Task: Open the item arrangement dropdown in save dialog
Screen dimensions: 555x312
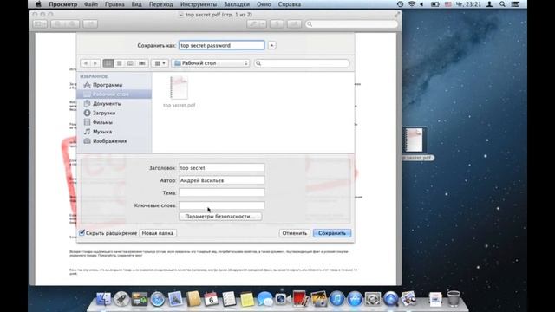Action: (160, 63)
